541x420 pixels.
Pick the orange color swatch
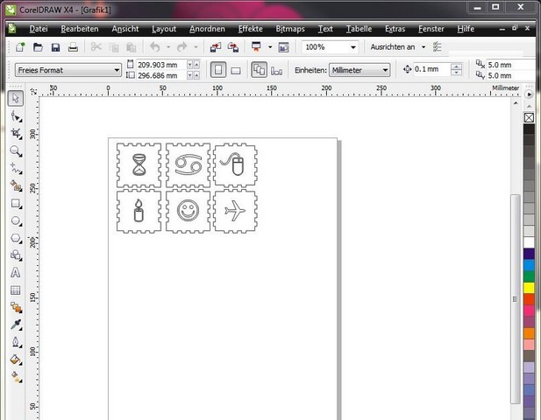(x=529, y=333)
